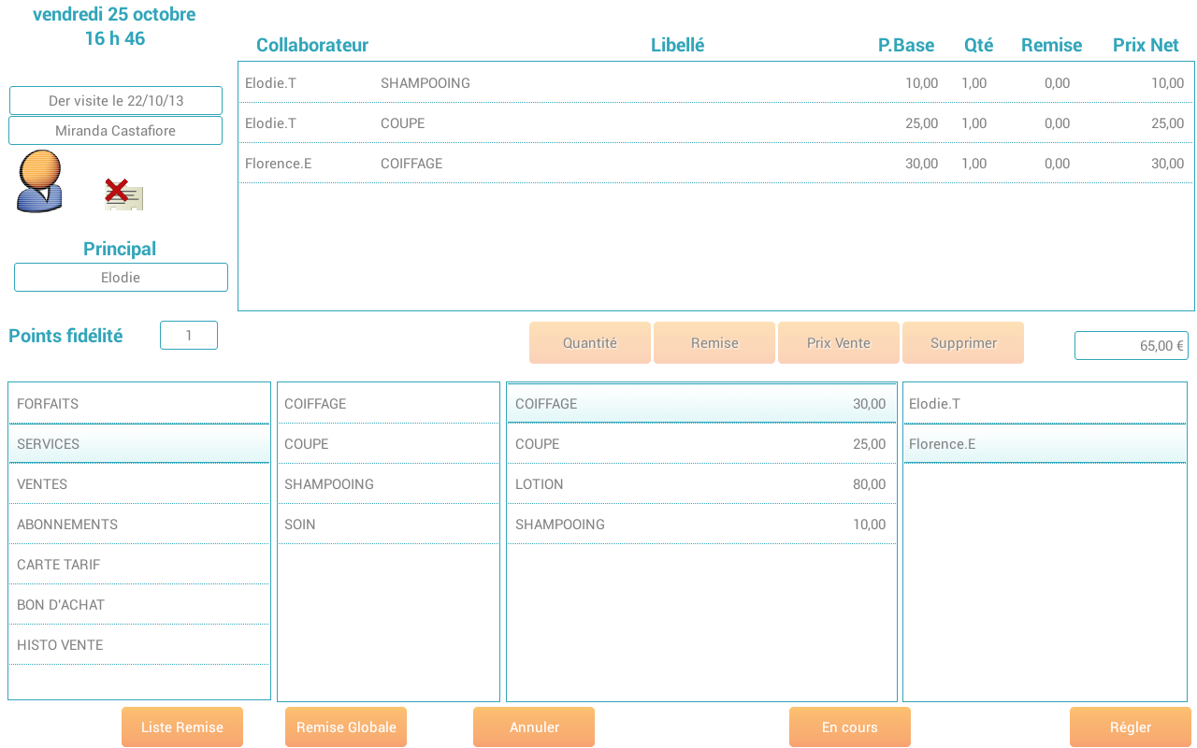Show the Liste Remise

(182, 727)
